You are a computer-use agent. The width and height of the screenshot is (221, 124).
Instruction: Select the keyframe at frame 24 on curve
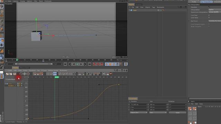click(119, 85)
